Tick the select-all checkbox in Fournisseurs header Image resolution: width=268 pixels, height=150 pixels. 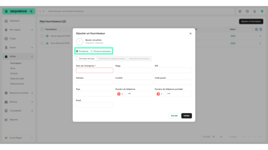coord(42,29)
